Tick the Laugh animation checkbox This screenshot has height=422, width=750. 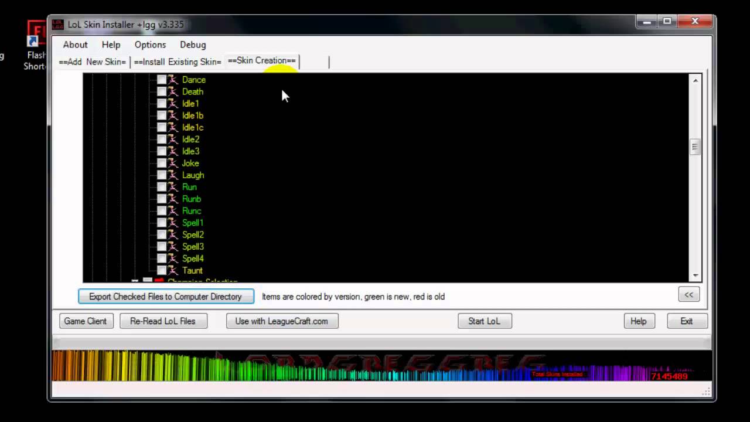click(162, 175)
